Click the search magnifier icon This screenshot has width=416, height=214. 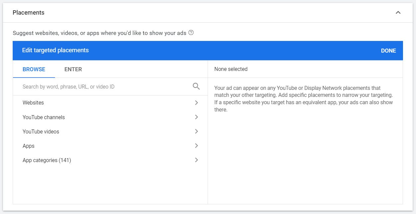point(196,86)
